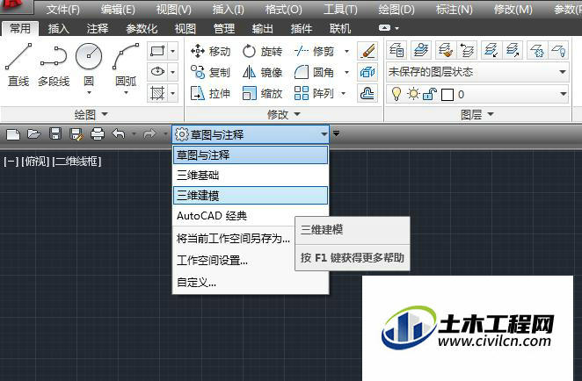Click the save diskette icon
This screenshot has width=582, height=381.
(x=55, y=133)
